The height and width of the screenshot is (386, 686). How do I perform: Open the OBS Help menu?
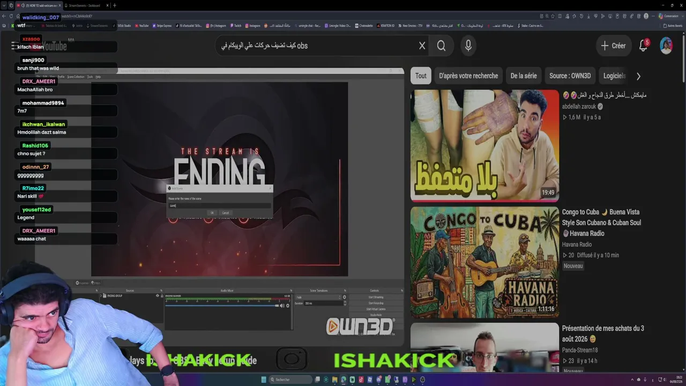coord(98,77)
